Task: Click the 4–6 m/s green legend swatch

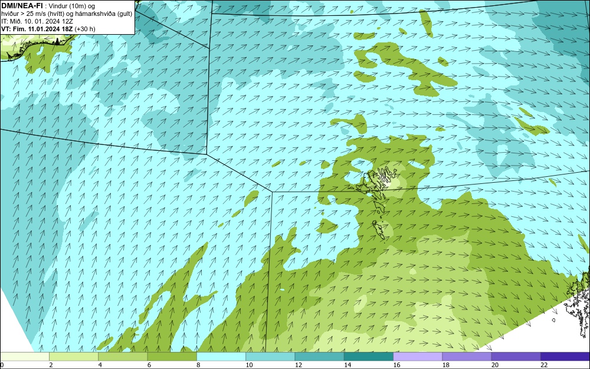Action: pos(123,357)
